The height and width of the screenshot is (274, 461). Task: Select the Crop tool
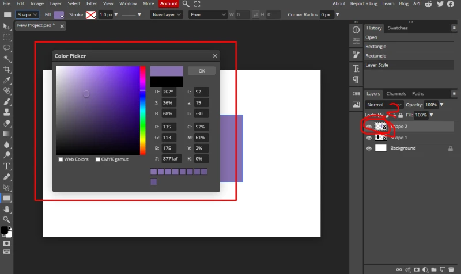tap(7, 69)
